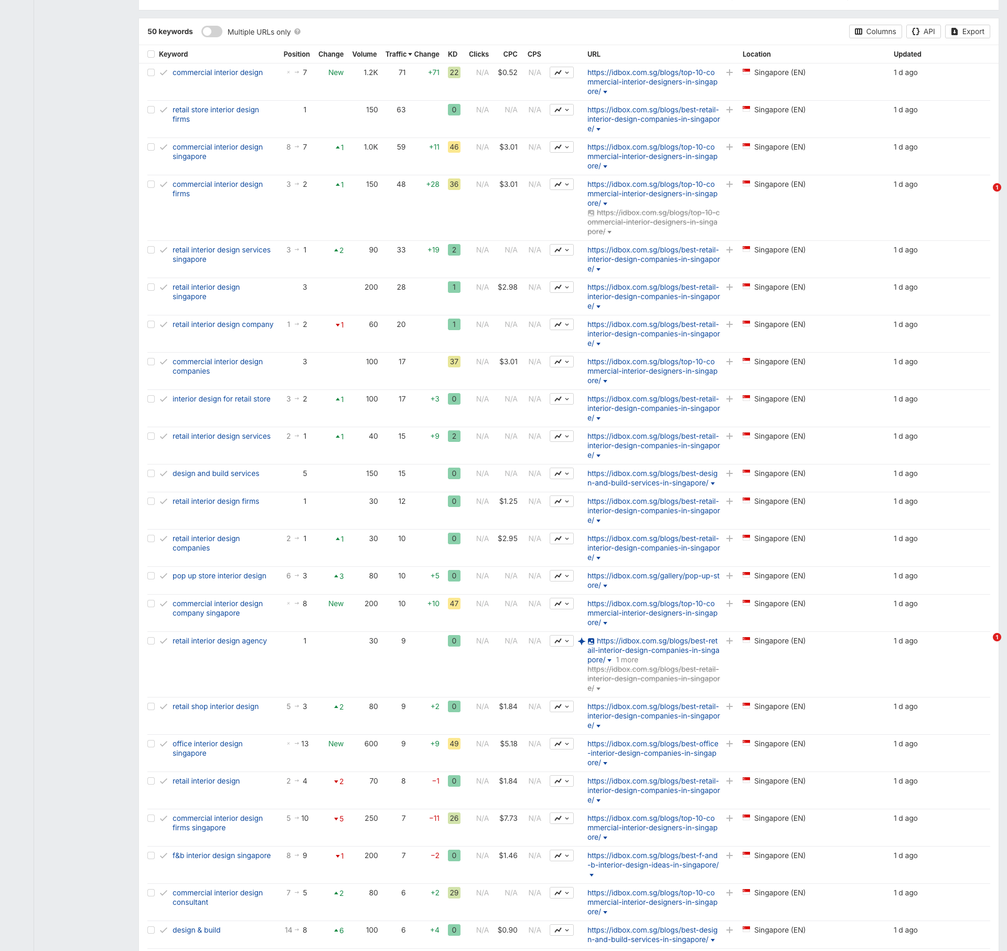Image resolution: width=1007 pixels, height=951 pixels.
Task: Open chart dropdown for commercial interior design row
Action: click(562, 72)
